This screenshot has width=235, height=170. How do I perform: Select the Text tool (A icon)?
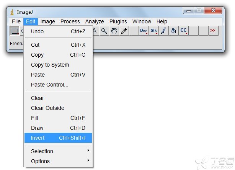95,31
